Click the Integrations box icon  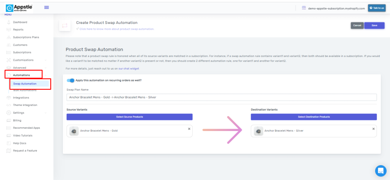pyautogui.click(x=9, y=98)
